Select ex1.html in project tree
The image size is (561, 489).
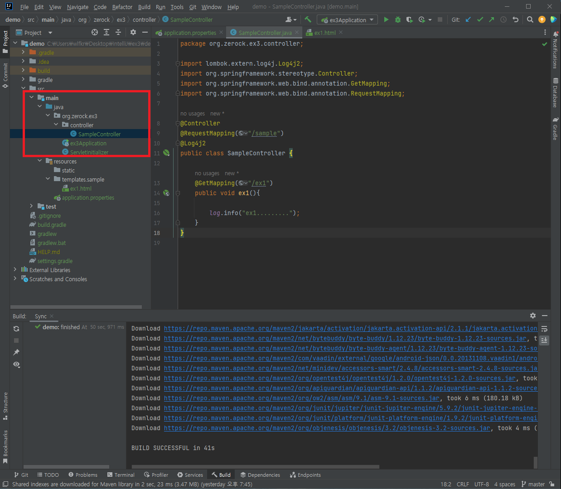point(81,188)
